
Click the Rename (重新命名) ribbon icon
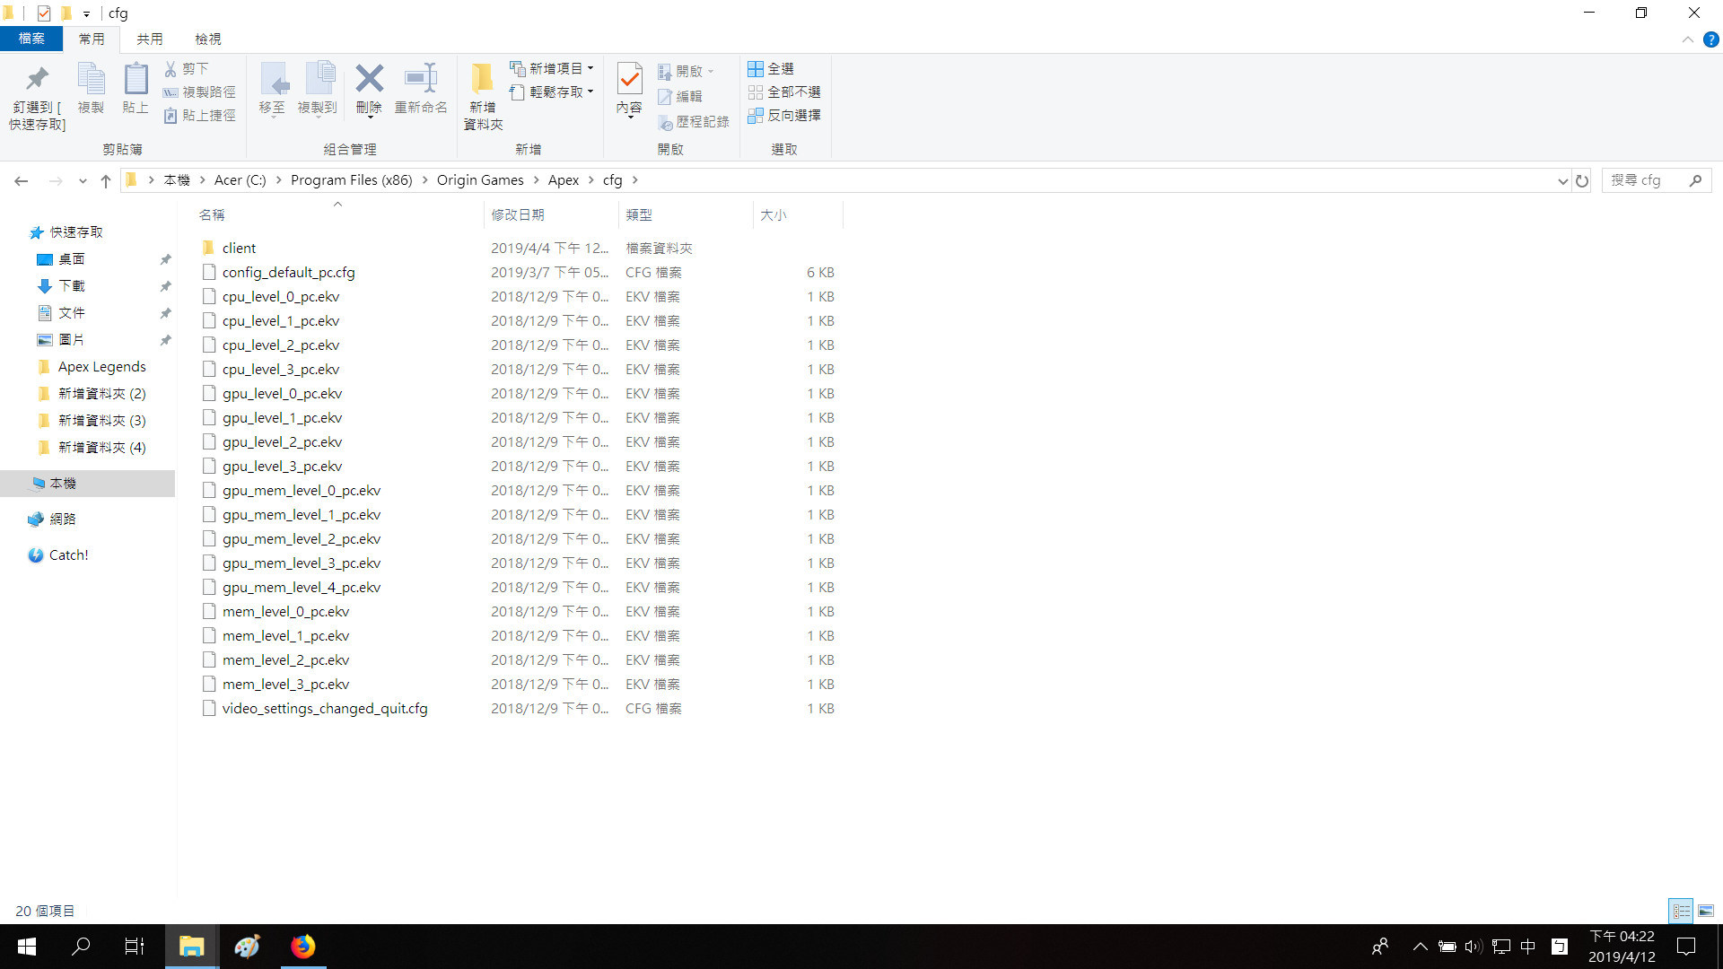click(420, 80)
